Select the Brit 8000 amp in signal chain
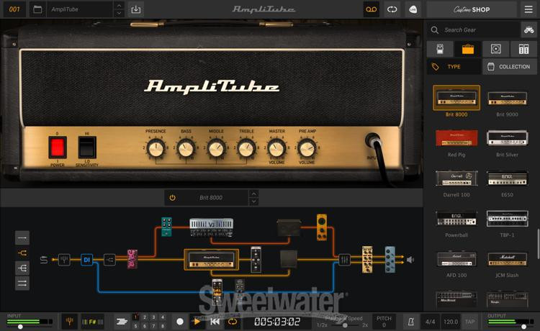540x331 pixels. (212, 260)
